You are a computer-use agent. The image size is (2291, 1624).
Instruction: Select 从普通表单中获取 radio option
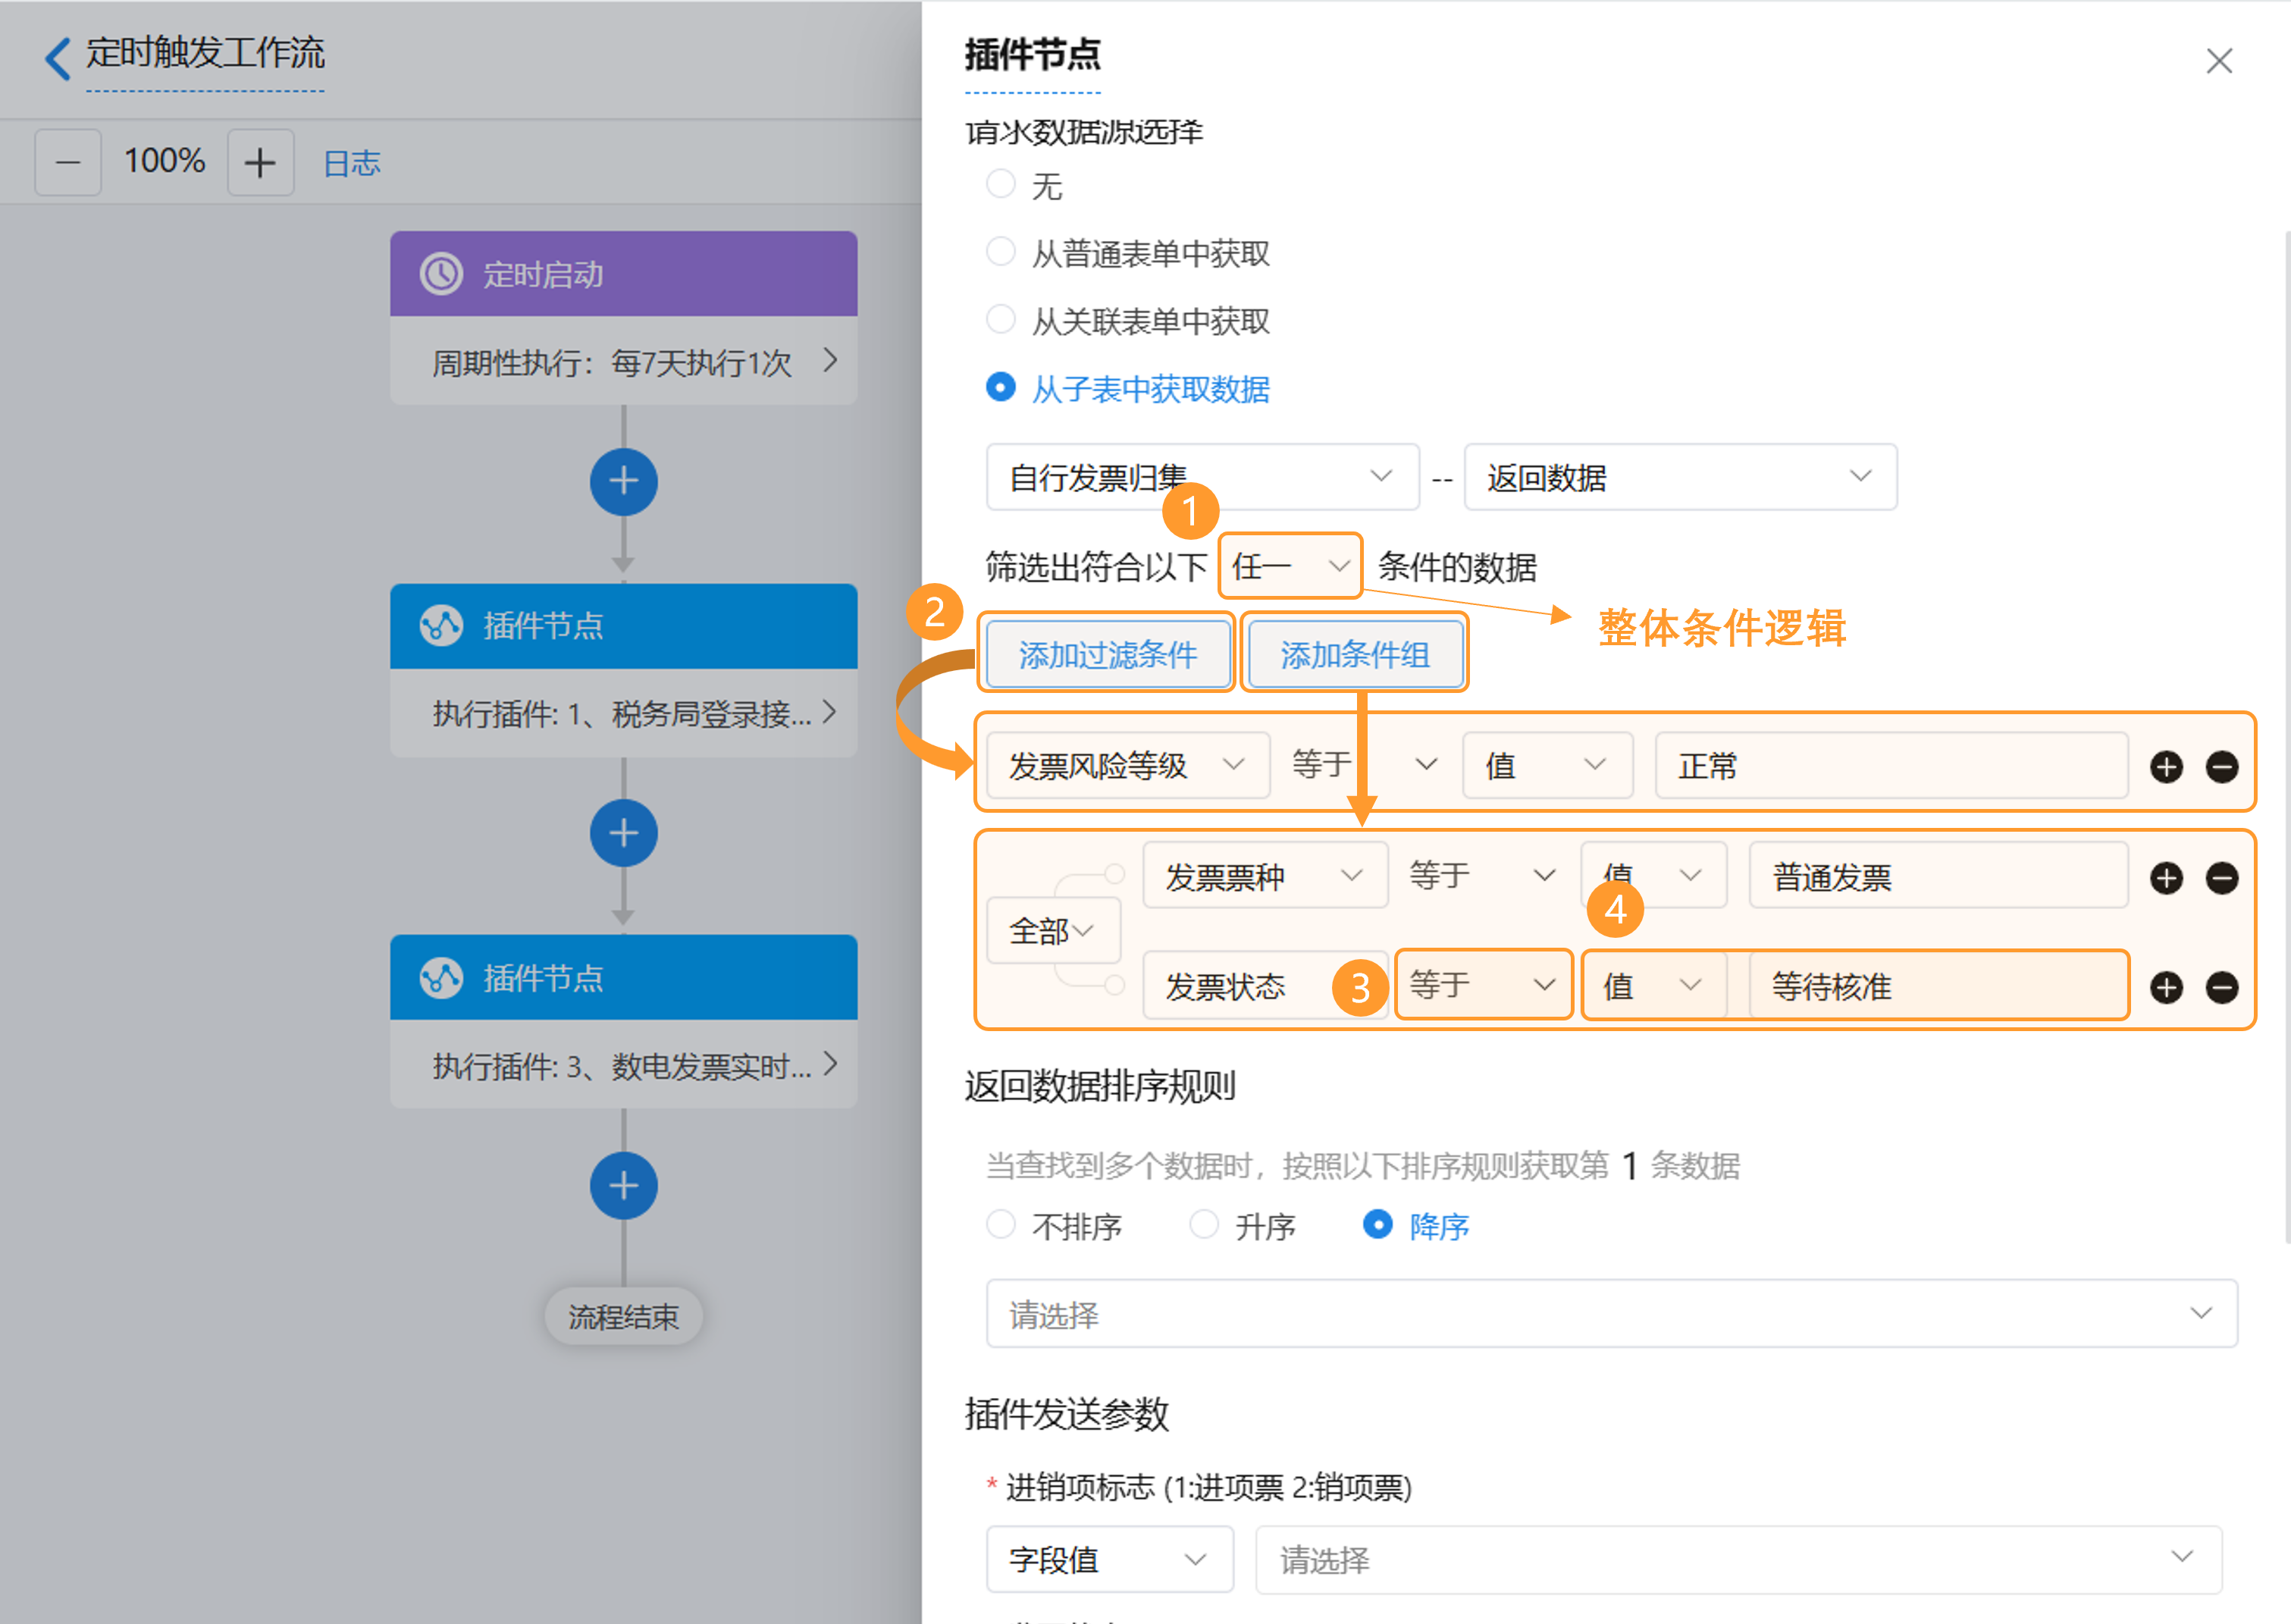pyautogui.click(x=1000, y=252)
